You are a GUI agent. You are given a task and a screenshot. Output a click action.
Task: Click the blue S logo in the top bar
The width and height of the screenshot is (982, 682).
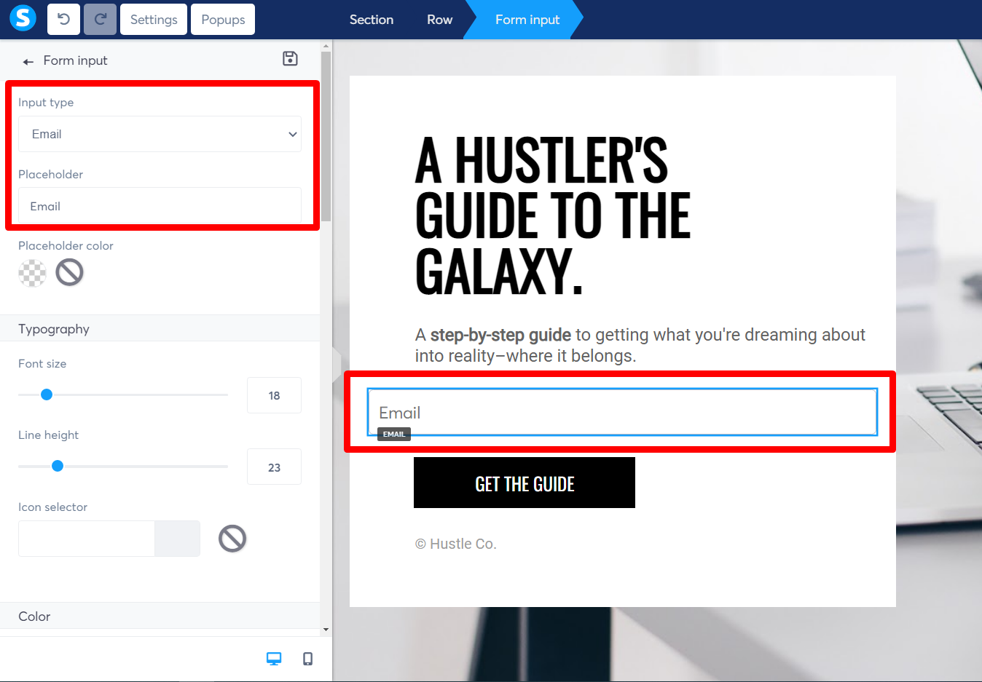[22, 18]
